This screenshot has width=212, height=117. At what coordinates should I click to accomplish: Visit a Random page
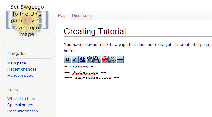click(x=20, y=76)
